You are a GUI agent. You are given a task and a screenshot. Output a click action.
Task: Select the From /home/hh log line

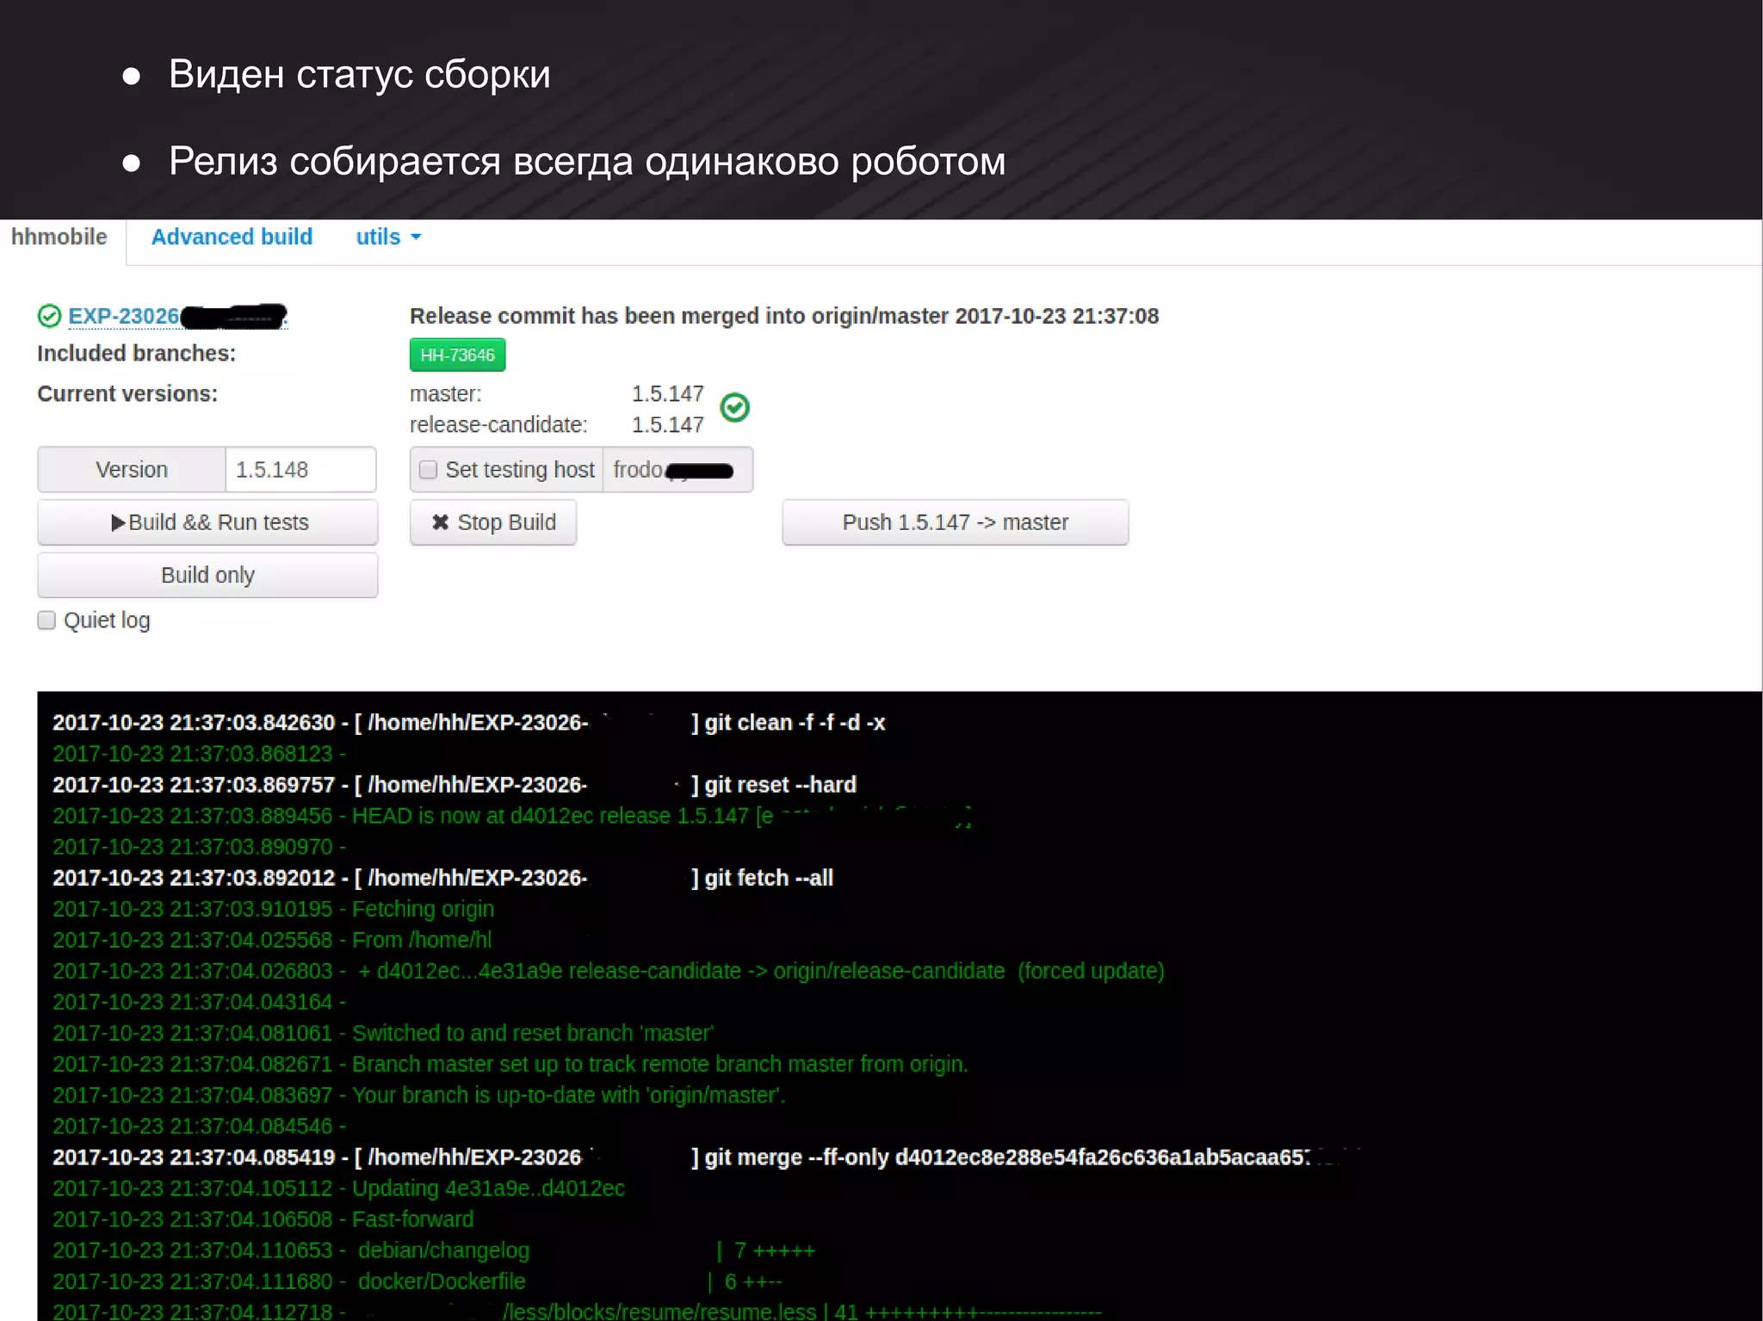click(x=272, y=940)
